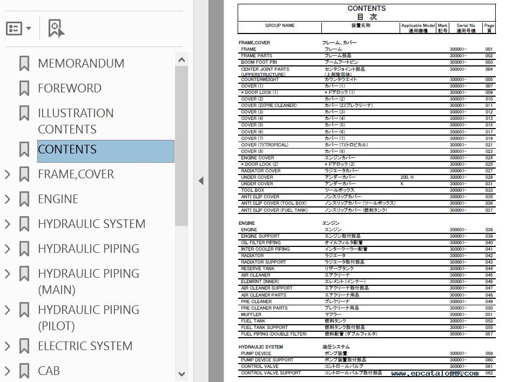Click the HYDRAULIC PIPING (PILOT) bookmark icon
The width and height of the screenshot is (506, 382).
tap(24, 310)
